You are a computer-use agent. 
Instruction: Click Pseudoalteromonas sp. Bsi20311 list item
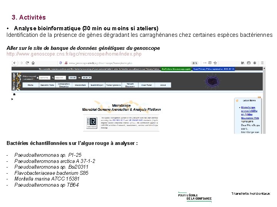pyautogui.click(x=51, y=167)
